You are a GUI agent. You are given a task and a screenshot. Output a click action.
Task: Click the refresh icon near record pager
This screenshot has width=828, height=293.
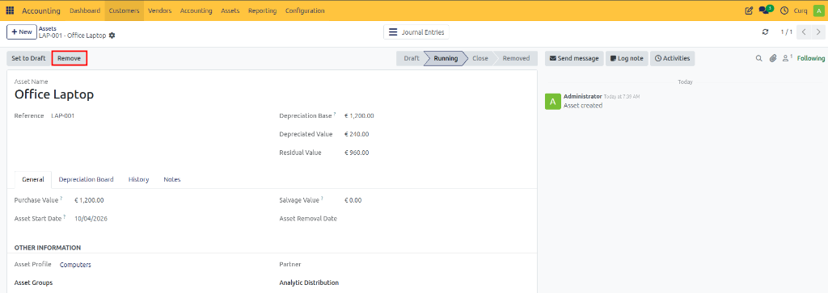[765, 32]
